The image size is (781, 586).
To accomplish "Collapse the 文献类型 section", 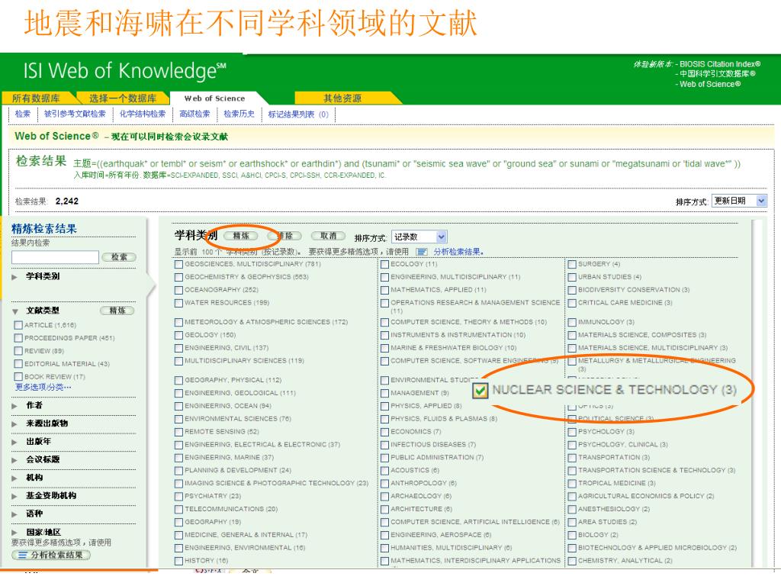I will 15,311.
